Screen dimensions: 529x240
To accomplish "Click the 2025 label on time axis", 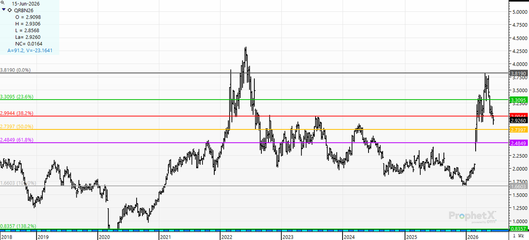I will pos(412,236).
